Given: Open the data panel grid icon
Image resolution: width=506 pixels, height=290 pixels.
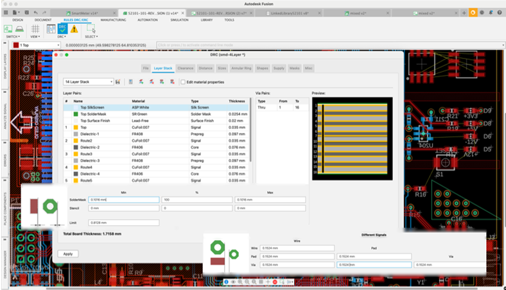Looking at the screenshot, I should pos(6,13).
